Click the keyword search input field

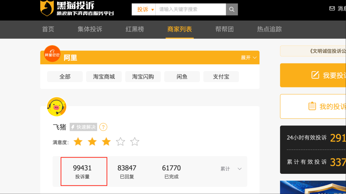pos(191,10)
